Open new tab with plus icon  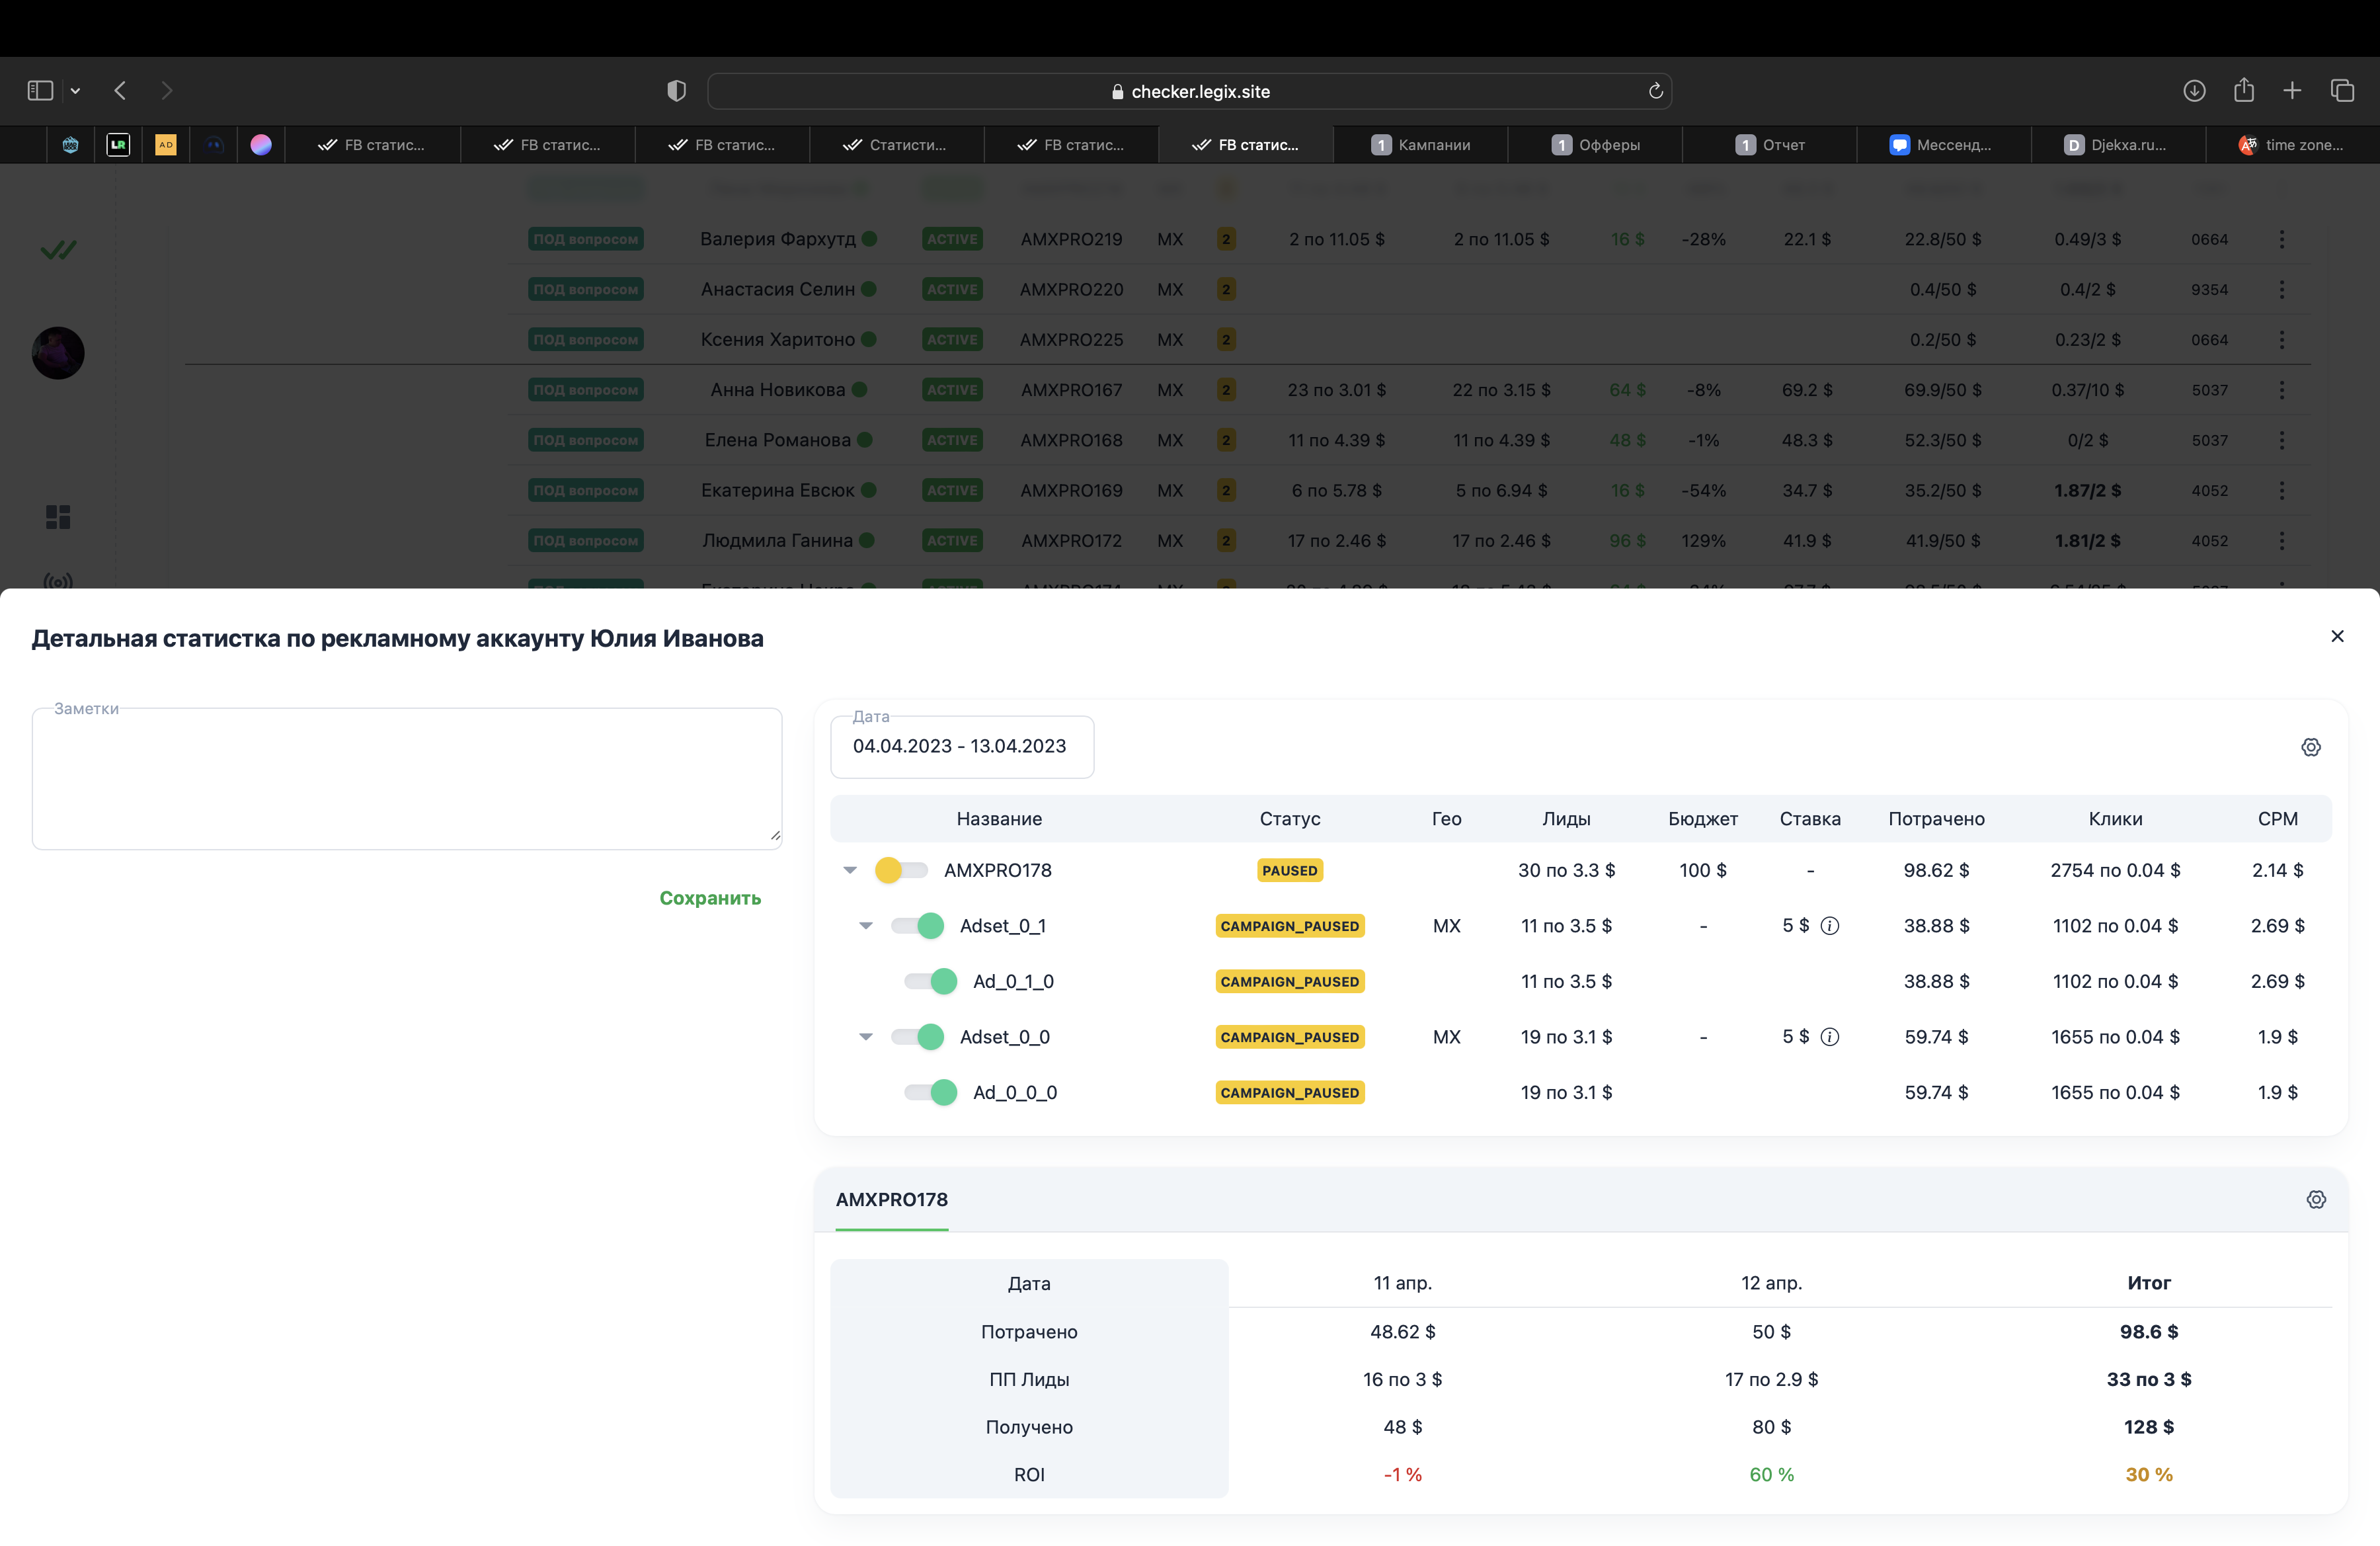[x=2292, y=91]
